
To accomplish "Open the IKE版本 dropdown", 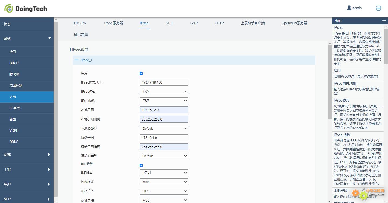I will coord(164,173).
